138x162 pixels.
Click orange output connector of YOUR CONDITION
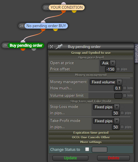click(x=64, y=11)
